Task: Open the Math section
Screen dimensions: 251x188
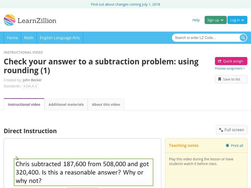Action: click(x=29, y=38)
